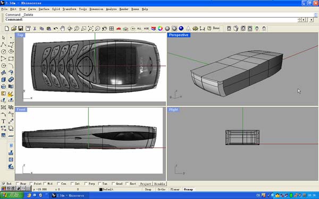Image resolution: width=319 pixels, height=199 pixels.
Task: Click the Project osnap button
Action: pos(146,184)
